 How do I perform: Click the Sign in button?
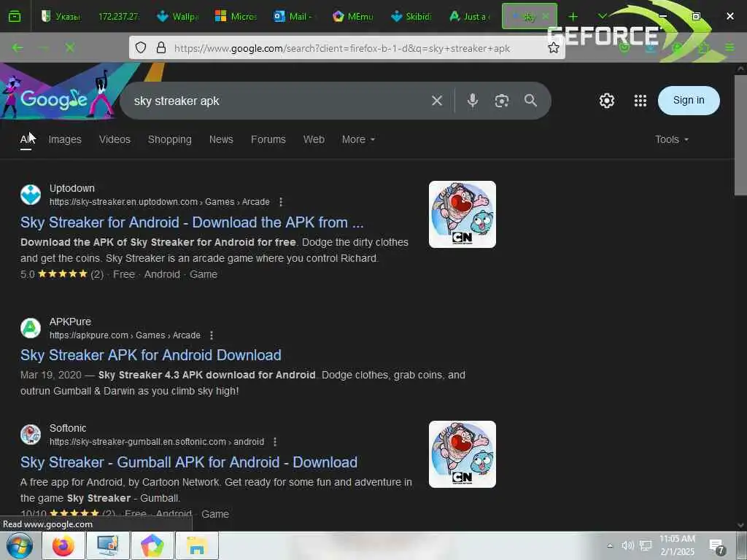point(689,101)
